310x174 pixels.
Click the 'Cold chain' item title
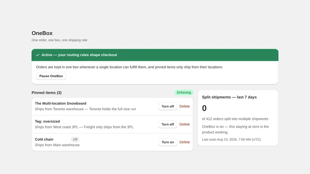pyautogui.click(x=44, y=139)
